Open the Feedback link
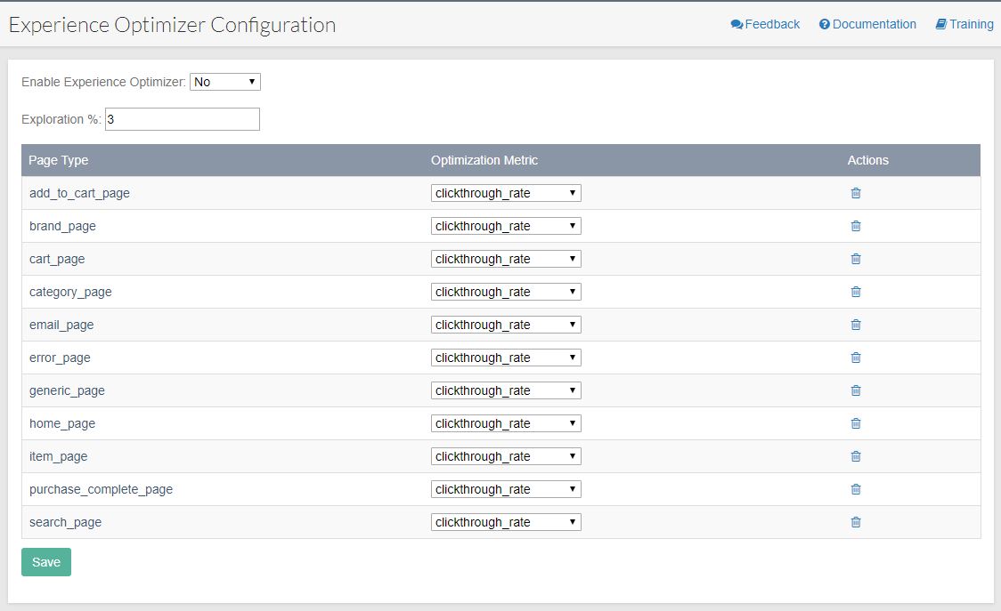The width and height of the screenshot is (1001, 611). point(765,24)
